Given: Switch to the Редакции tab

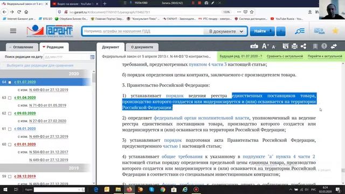Looking at the screenshot, I should (54, 47).
